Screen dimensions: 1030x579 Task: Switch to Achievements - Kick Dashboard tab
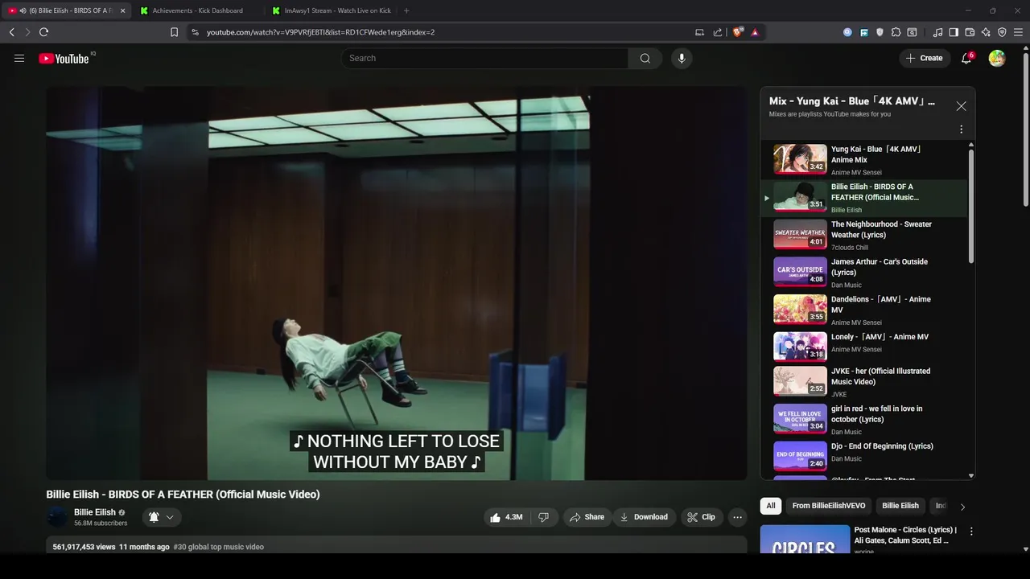tap(198, 10)
